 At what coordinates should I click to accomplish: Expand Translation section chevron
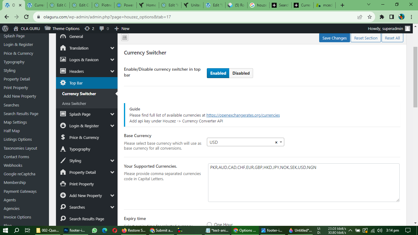pyautogui.click(x=112, y=48)
